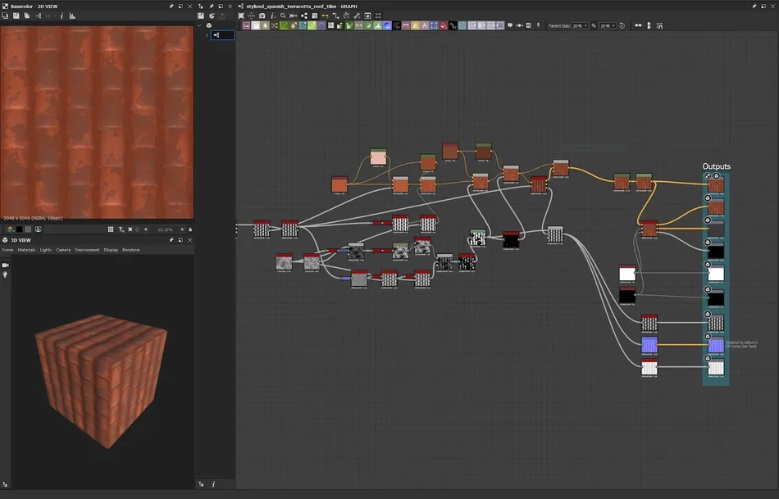This screenshot has height=499, width=779.
Task: Click the vertical align nodes icon
Action: tap(649, 25)
